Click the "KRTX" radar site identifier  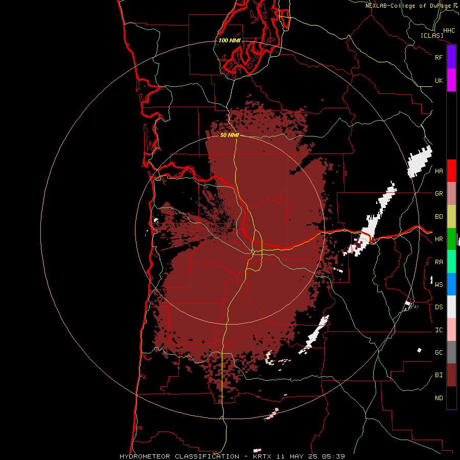[262, 456]
